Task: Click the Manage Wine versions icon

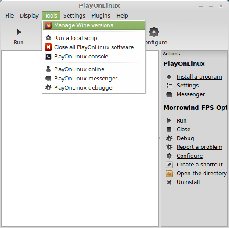Action: [x=48, y=25]
